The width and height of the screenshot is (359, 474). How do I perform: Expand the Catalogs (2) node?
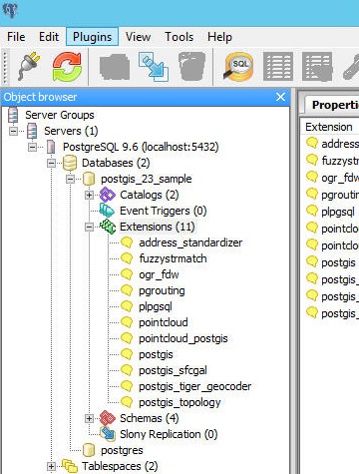point(89,195)
